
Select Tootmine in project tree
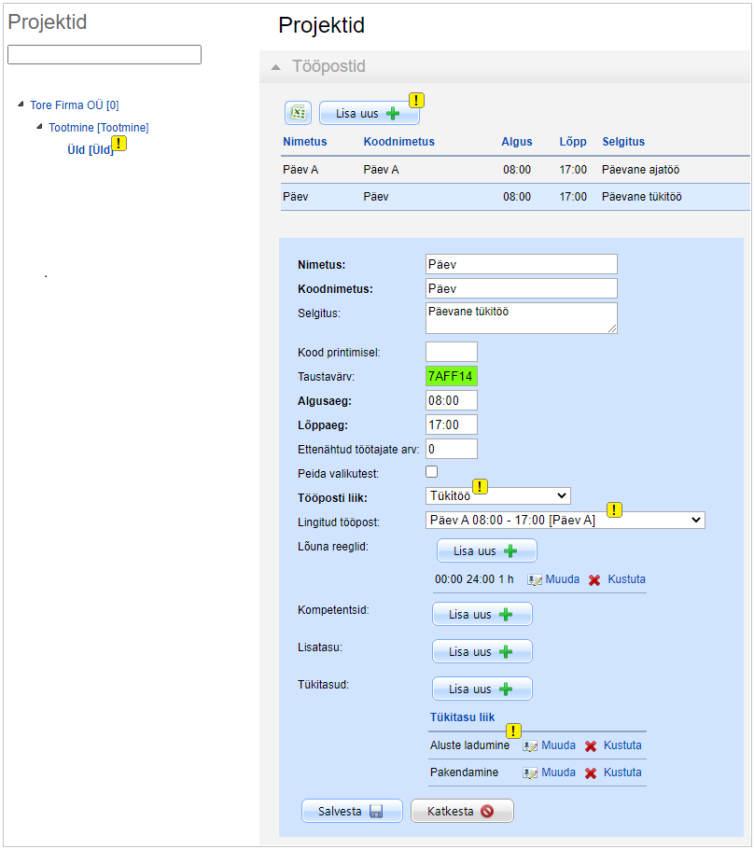tap(98, 127)
